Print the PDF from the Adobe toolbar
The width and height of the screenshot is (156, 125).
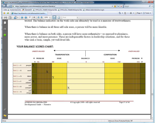pyautogui.click(x=5, y=18)
